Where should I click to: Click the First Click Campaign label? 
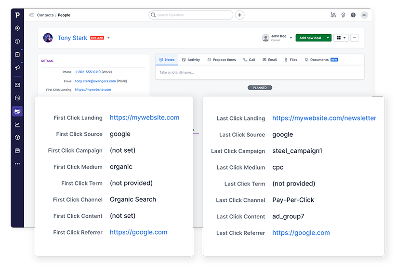pos(75,151)
